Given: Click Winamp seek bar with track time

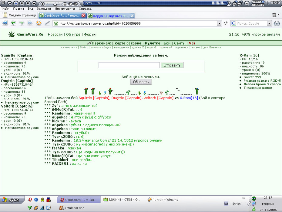Looking at the screenshot, I should point(156,3).
